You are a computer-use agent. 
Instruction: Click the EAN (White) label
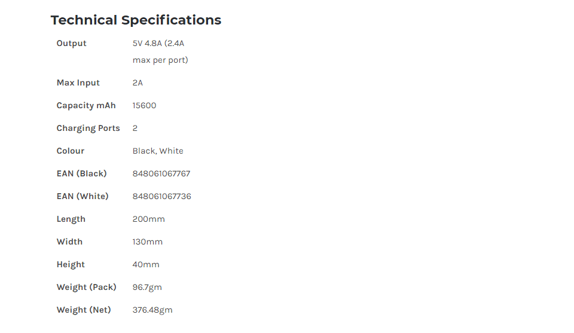pos(83,196)
